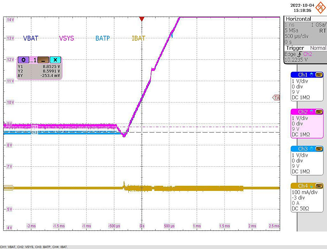Viewport: 327px width, 249px height.
Task: Decrease Ch4 scale with its down arrow
Action: (x=312, y=187)
